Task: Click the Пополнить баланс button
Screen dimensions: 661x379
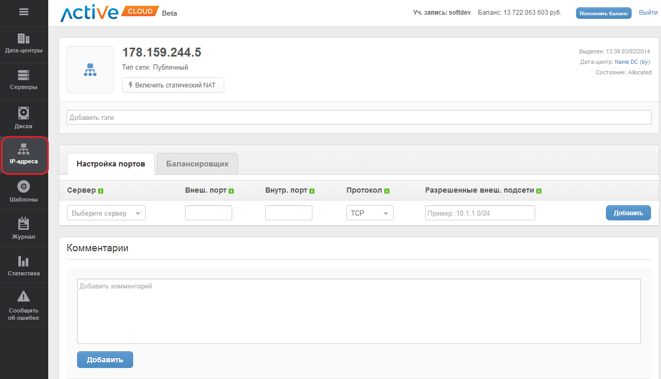Action: click(603, 13)
